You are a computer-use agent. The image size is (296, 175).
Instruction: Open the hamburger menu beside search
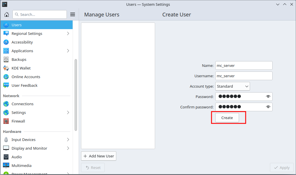tap(73, 14)
